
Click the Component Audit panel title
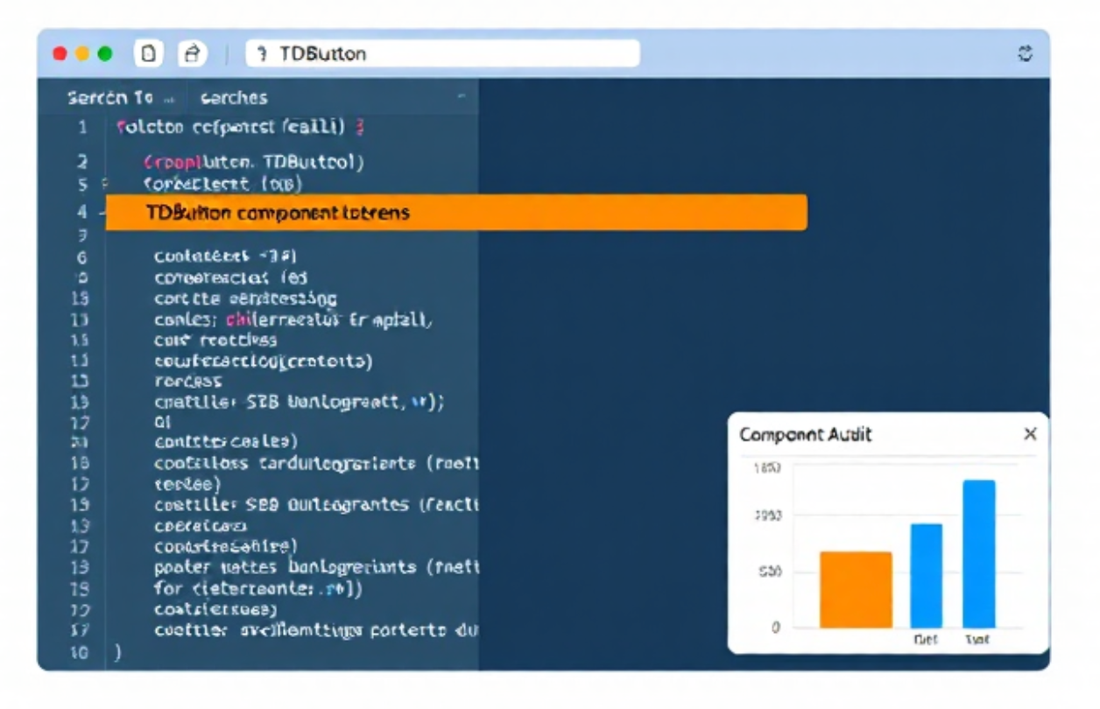[806, 435]
